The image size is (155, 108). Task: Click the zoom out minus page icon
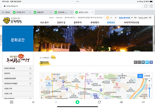point(139,62)
